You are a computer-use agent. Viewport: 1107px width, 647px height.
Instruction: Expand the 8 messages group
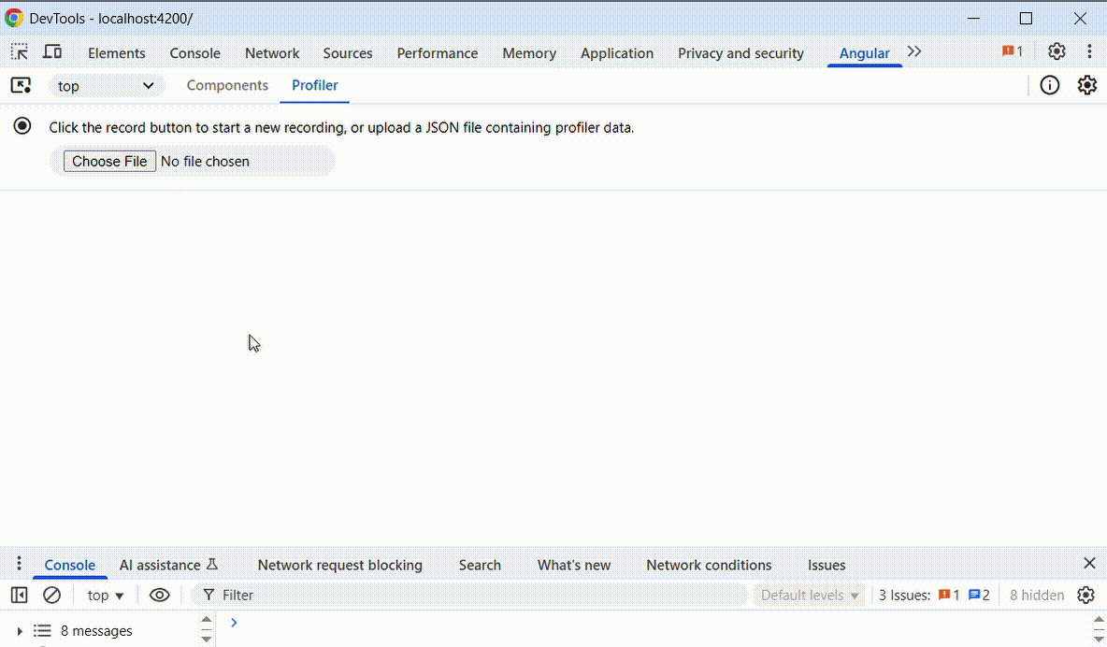pos(20,631)
